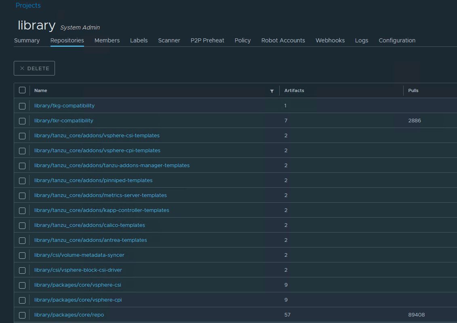The height and width of the screenshot is (323, 457).
Task: Toggle the select-all repositories checkbox
Action: point(22,90)
